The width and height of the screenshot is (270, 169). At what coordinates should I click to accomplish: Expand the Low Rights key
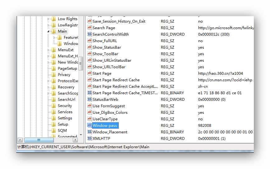(x=48, y=19)
